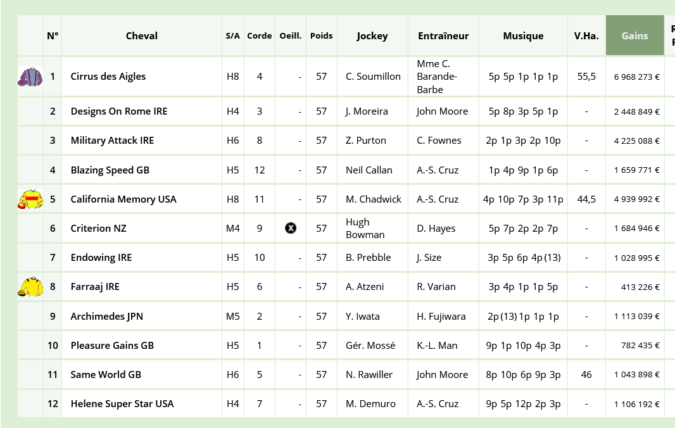Click jockey Hugh Bowman

365,228
